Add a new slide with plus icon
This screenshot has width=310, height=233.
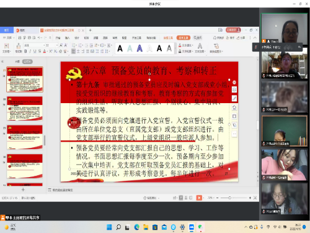pyautogui.click(x=23, y=190)
